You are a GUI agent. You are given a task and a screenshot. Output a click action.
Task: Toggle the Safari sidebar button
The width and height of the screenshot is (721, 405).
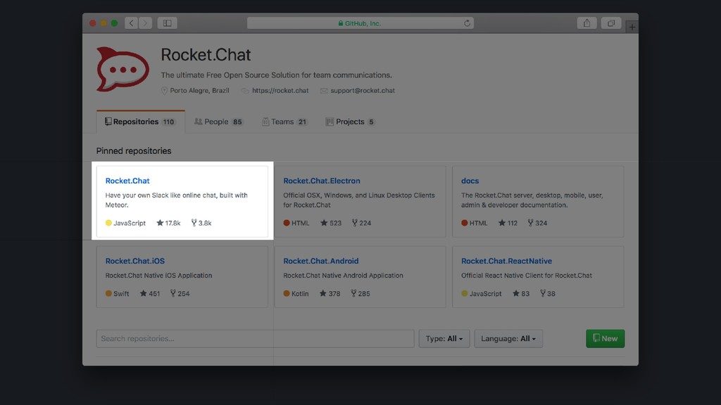tap(168, 23)
